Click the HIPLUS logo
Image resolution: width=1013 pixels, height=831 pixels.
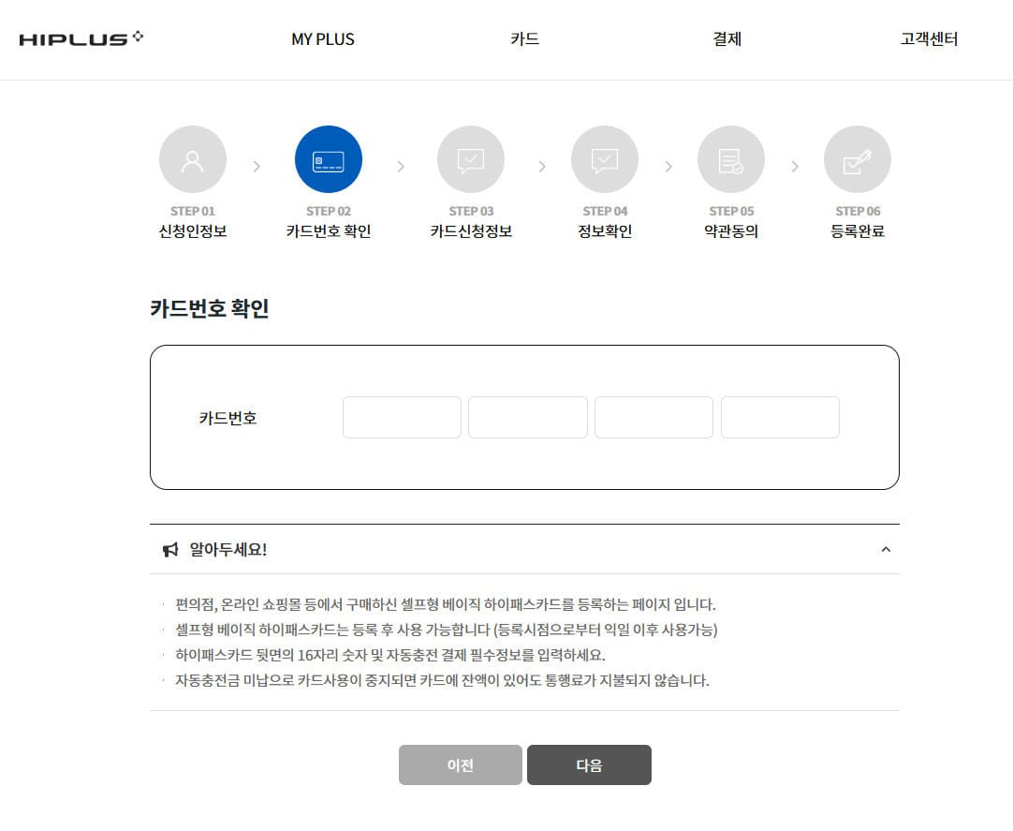[x=81, y=39]
